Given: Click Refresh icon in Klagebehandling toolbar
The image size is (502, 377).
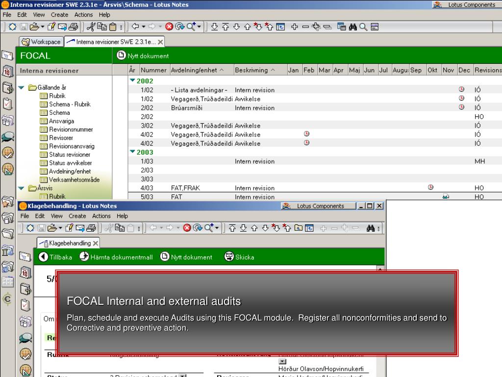Looking at the screenshot, I should [x=198, y=228].
